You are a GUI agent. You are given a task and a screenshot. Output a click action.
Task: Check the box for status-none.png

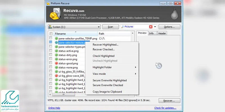tap(51, 67)
